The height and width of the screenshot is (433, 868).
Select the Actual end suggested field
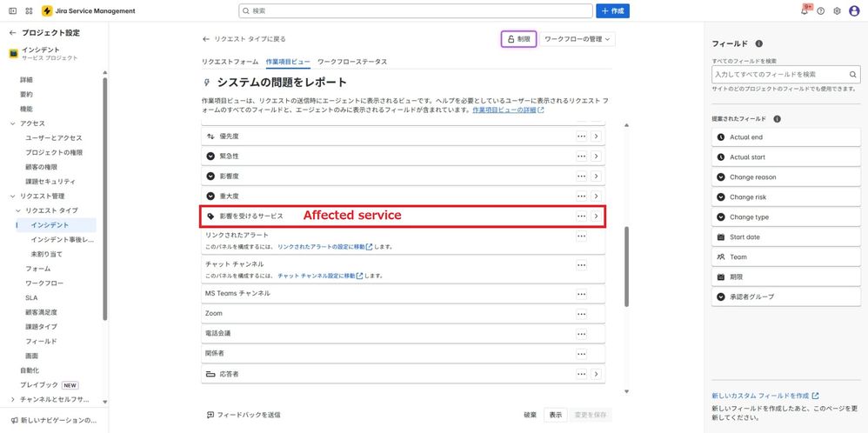click(x=786, y=137)
